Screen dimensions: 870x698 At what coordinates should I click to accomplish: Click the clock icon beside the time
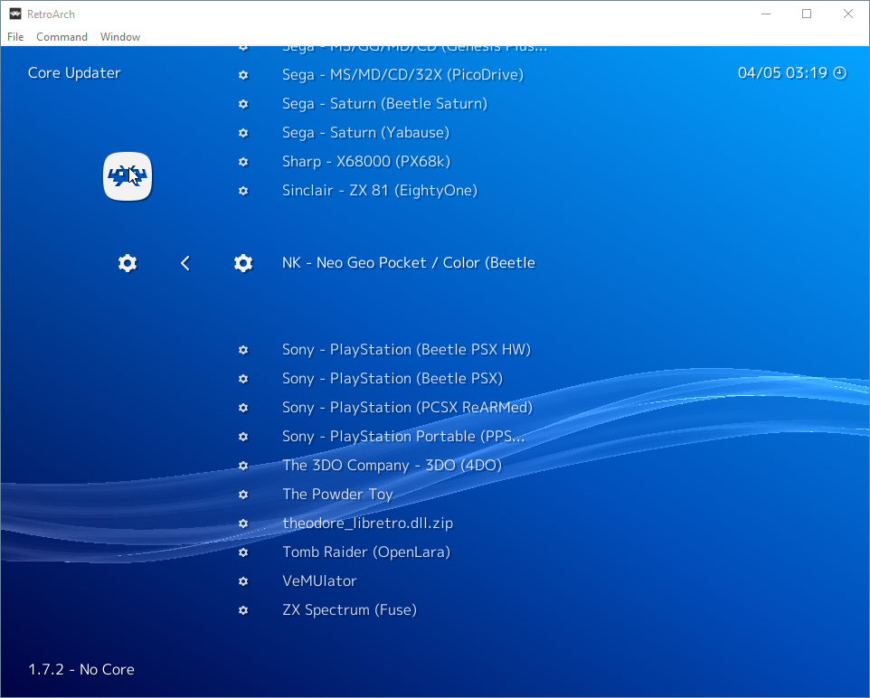point(840,72)
